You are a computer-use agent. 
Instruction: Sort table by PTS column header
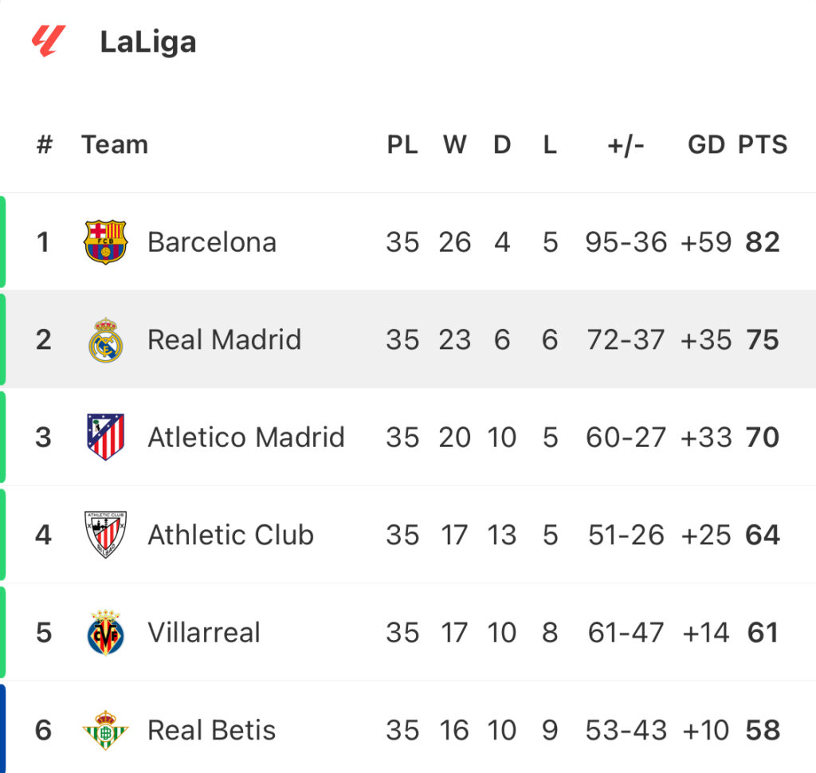coord(763,144)
